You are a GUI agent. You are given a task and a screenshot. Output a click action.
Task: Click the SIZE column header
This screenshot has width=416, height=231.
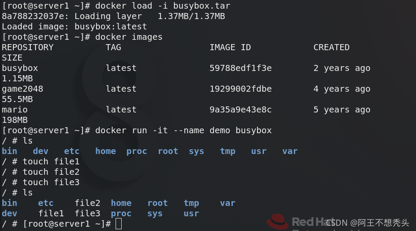point(12,58)
